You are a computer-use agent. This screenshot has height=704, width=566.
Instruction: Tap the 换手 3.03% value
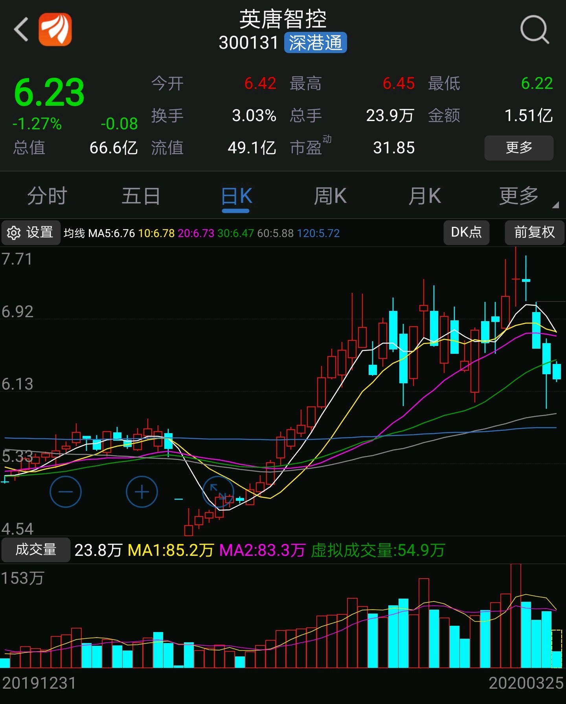pos(254,116)
